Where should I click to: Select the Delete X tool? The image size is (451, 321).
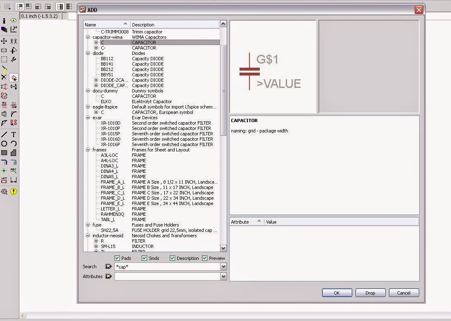pos(4,78)
